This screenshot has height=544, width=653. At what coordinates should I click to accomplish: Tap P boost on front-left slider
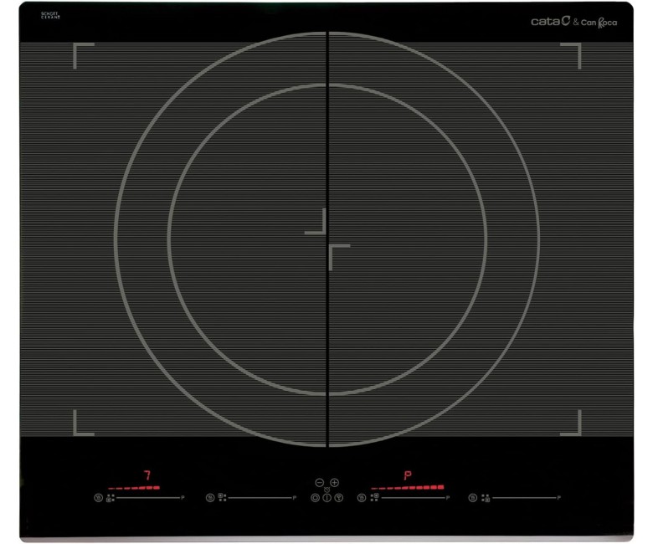pyautogui.click(x=183, y=498)
